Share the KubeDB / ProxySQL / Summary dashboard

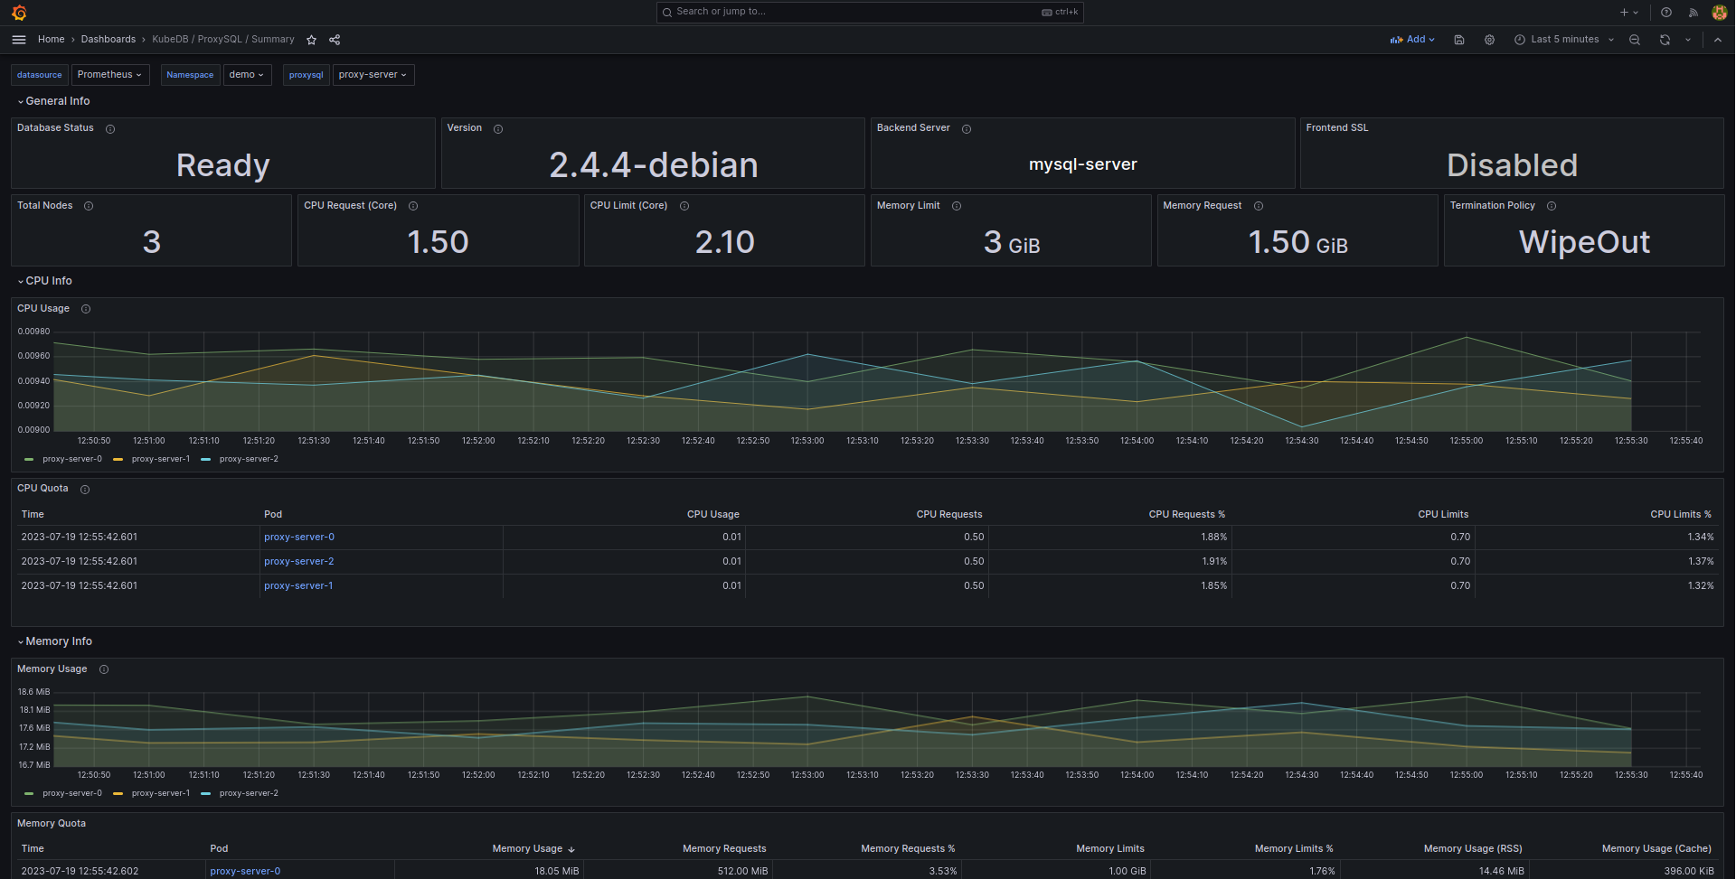point(334,39)
